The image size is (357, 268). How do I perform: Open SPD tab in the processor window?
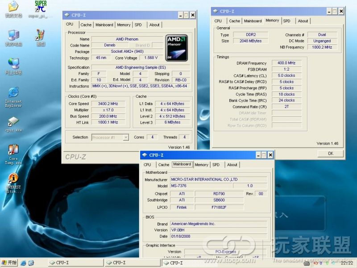click(x=138, y=25)
